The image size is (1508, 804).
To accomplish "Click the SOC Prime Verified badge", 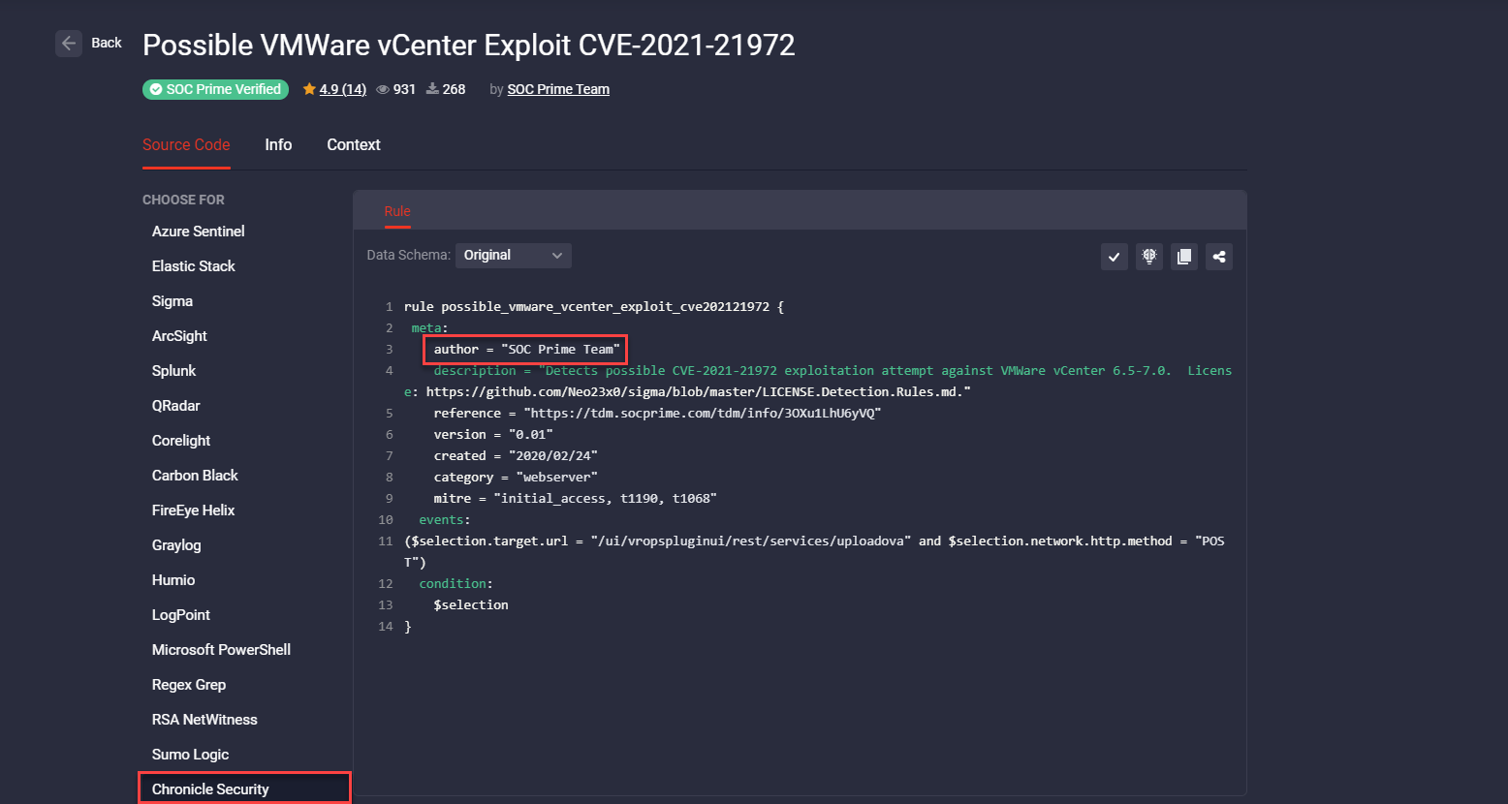I will [215, 89].
